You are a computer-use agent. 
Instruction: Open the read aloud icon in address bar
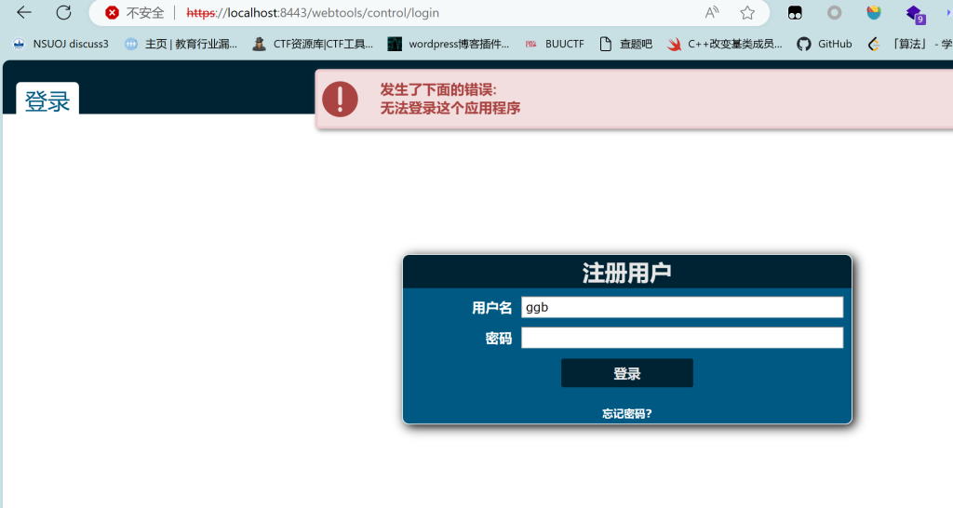712,13
